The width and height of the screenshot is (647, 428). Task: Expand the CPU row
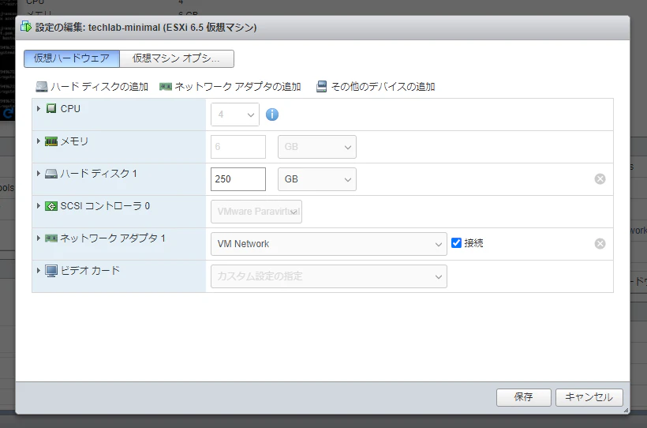click(x=39, y=109)
